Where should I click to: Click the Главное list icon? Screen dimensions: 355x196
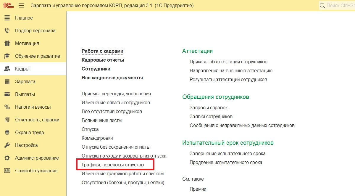coord(7,18)
